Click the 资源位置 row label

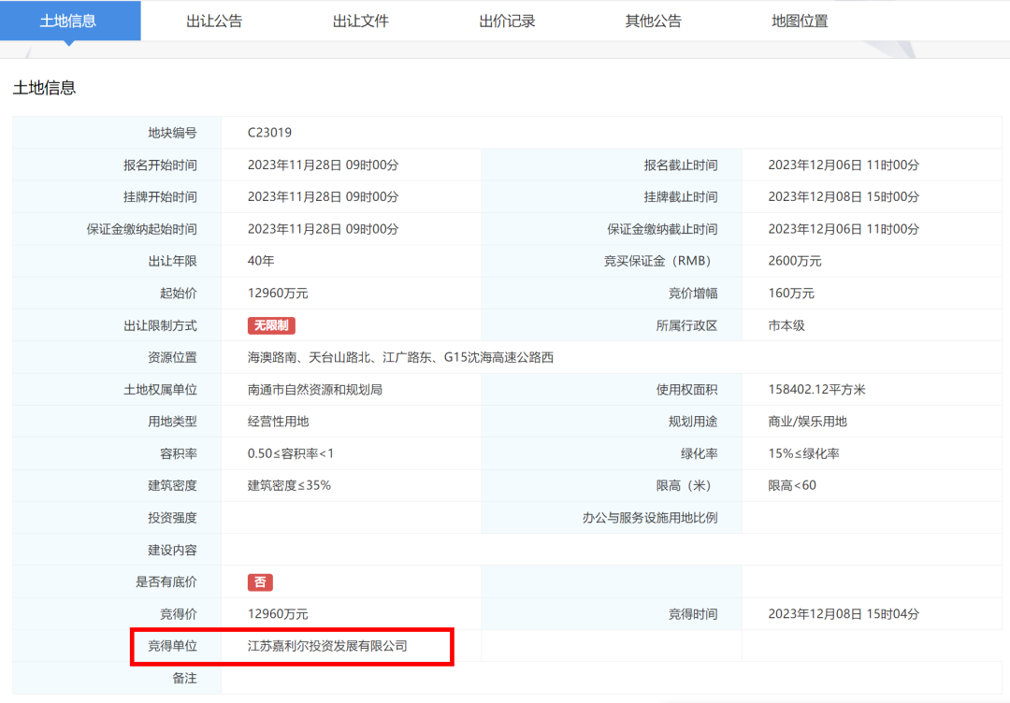click(x=172, y=357)
